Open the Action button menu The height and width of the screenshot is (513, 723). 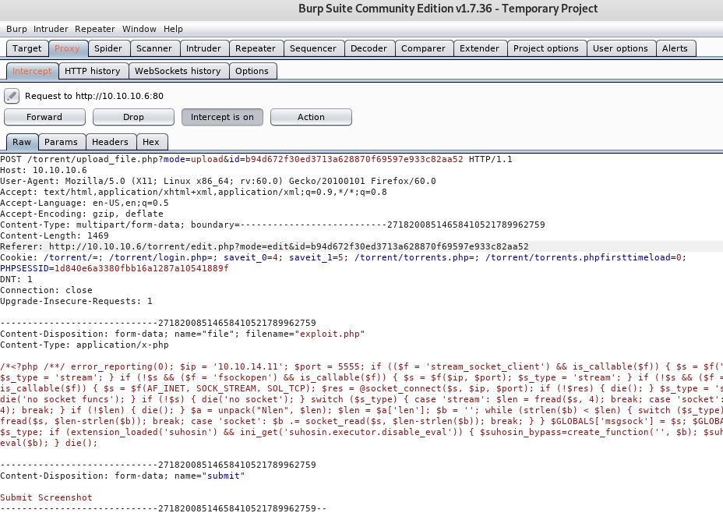tap(311, 117)
